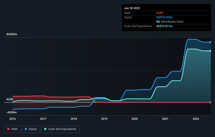This screenshot has width=215, height=137.
Task: Click the AU$0 y-axis label
Action: click(x=10, y=99)
